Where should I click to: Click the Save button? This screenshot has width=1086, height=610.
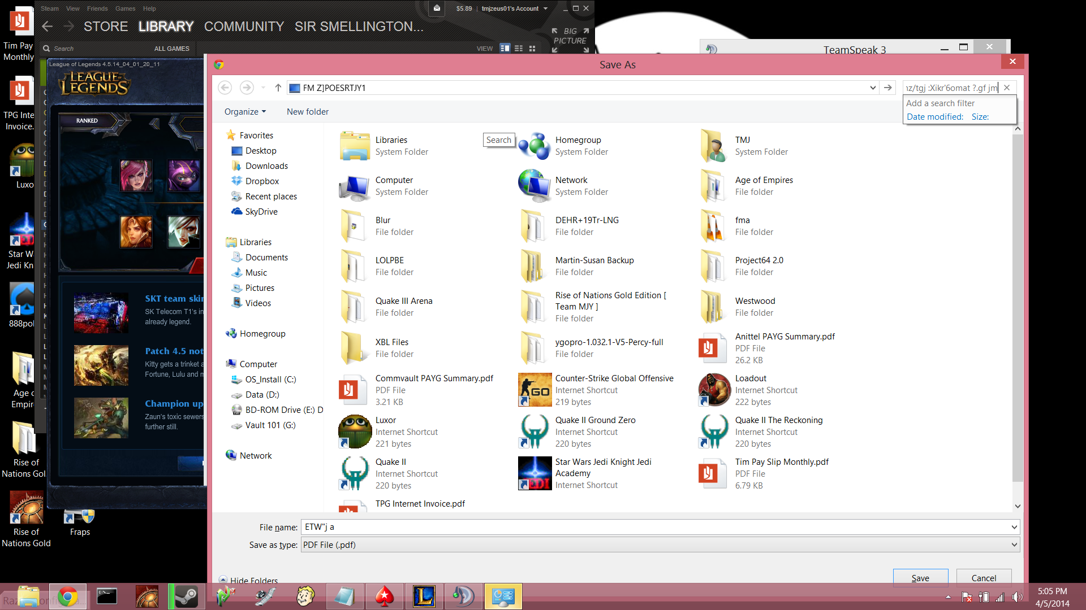pyautogui.click(x=920, y=578)
